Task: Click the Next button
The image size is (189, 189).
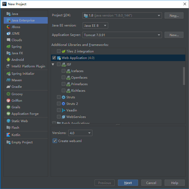Action: pos(128,183)
